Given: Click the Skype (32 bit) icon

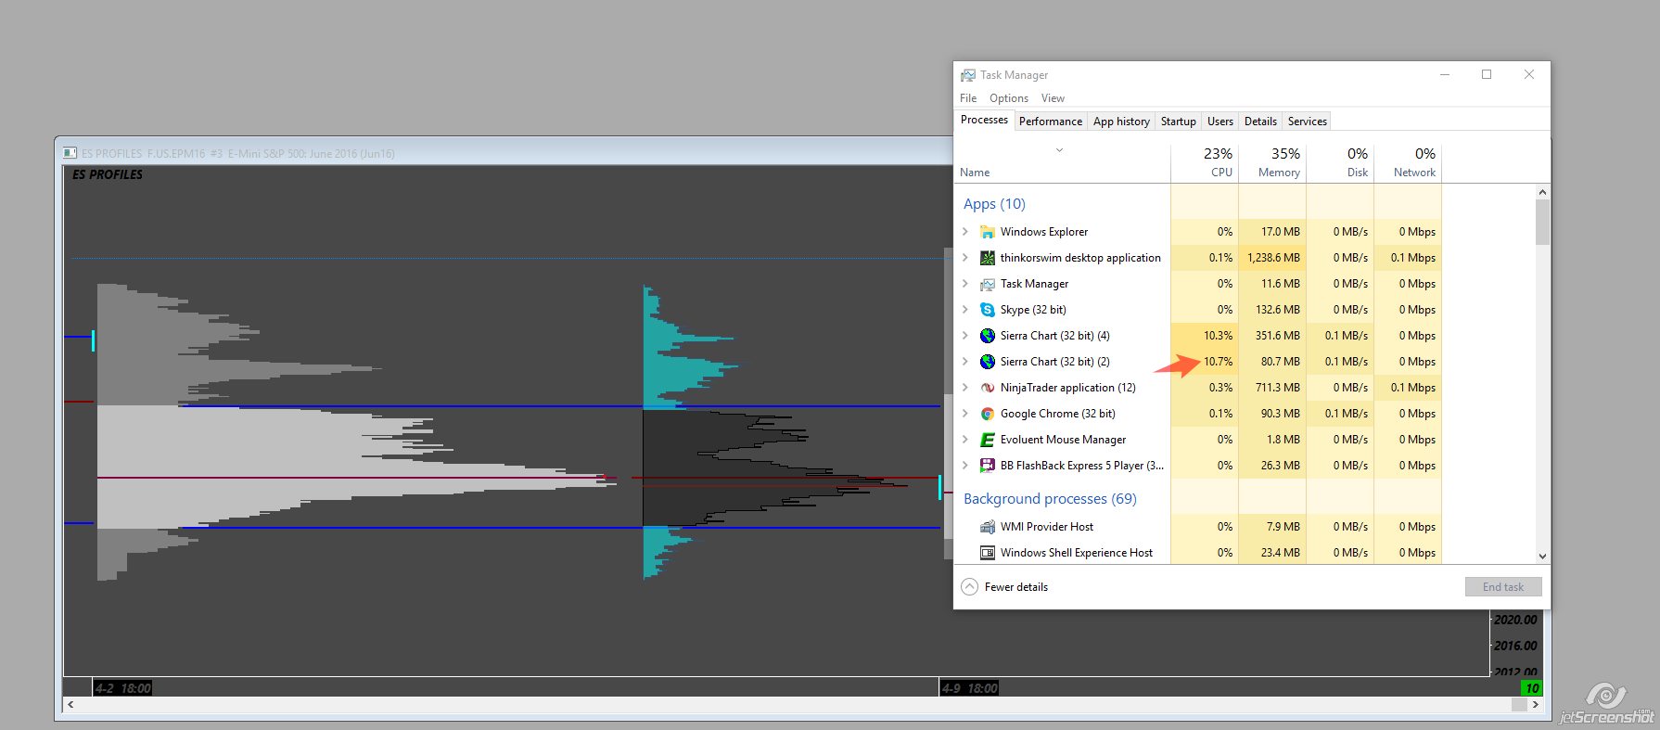Looking at the screenshot, I should (988, 310).
